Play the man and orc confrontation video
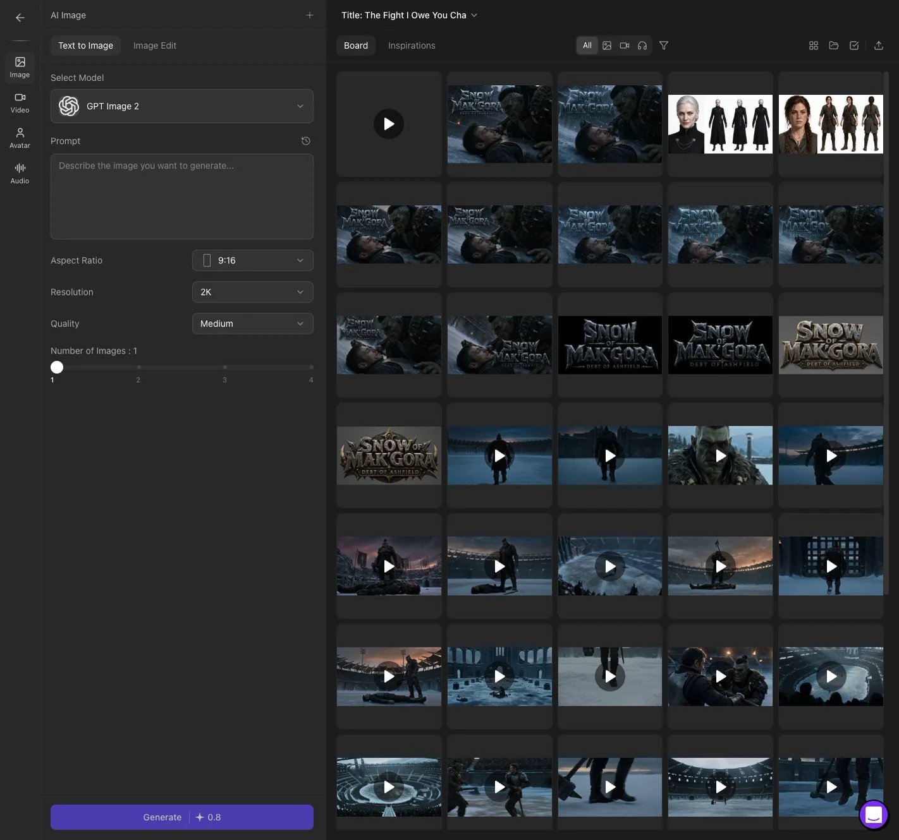Image resolution: width=899 pixels, height=840 pixels. [721, 676]
